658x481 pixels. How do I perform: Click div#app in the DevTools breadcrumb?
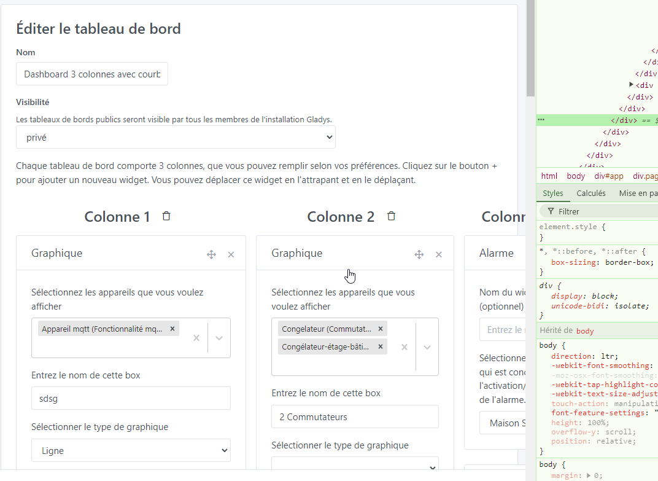pyautogui.click(x=608, y=176)
